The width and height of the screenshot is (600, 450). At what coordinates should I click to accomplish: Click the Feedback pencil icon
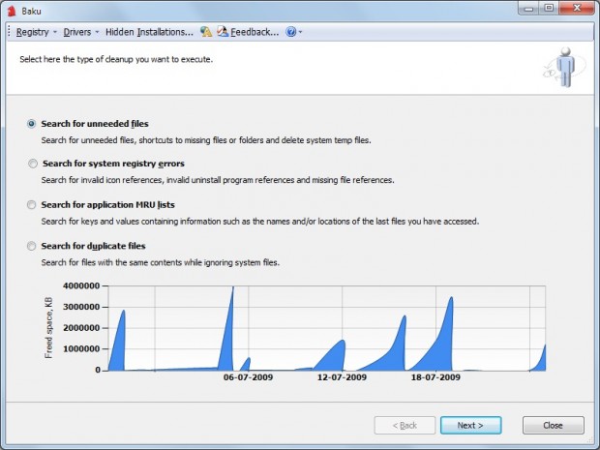[223, 31]
